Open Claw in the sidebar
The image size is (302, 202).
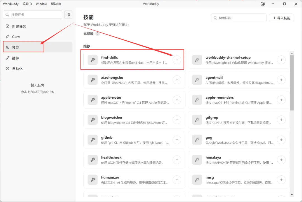[38, 37]
